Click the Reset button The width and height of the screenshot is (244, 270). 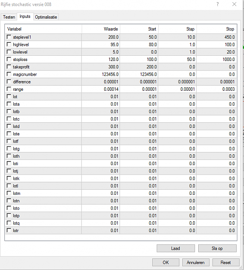tap(226, 262)
